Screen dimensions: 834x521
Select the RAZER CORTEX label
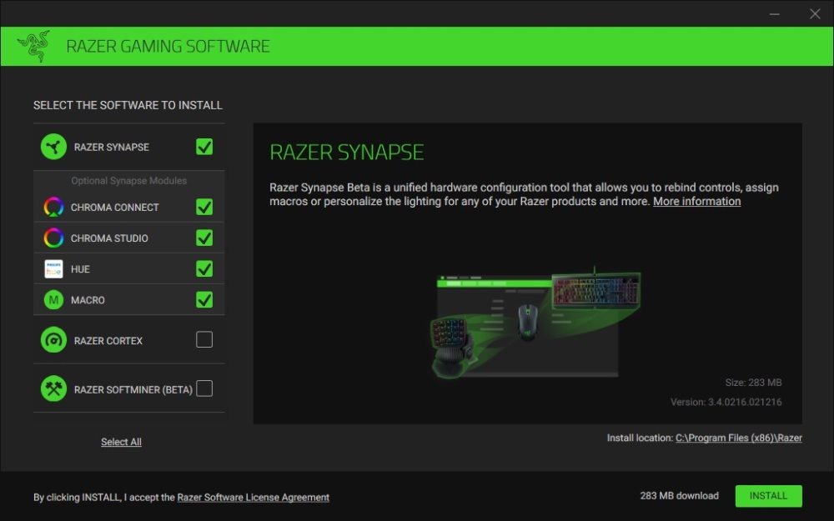(x=108, y=341)
